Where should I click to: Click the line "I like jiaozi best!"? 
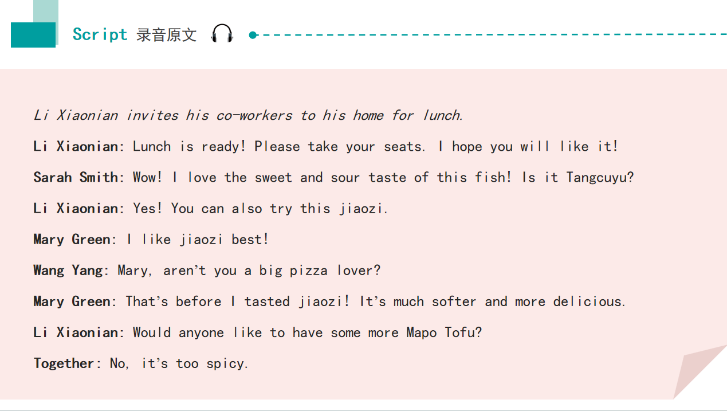[197, 239]
